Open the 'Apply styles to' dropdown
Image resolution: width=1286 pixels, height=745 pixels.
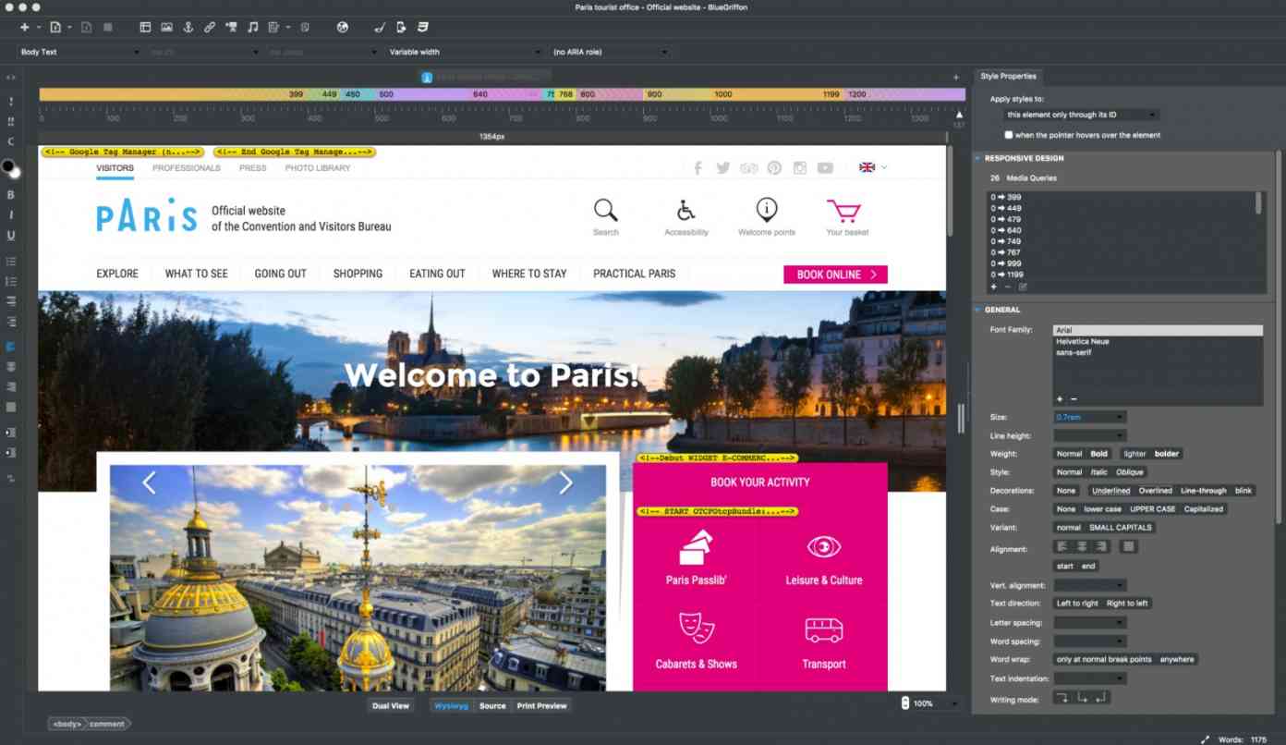pos(1081,115)
